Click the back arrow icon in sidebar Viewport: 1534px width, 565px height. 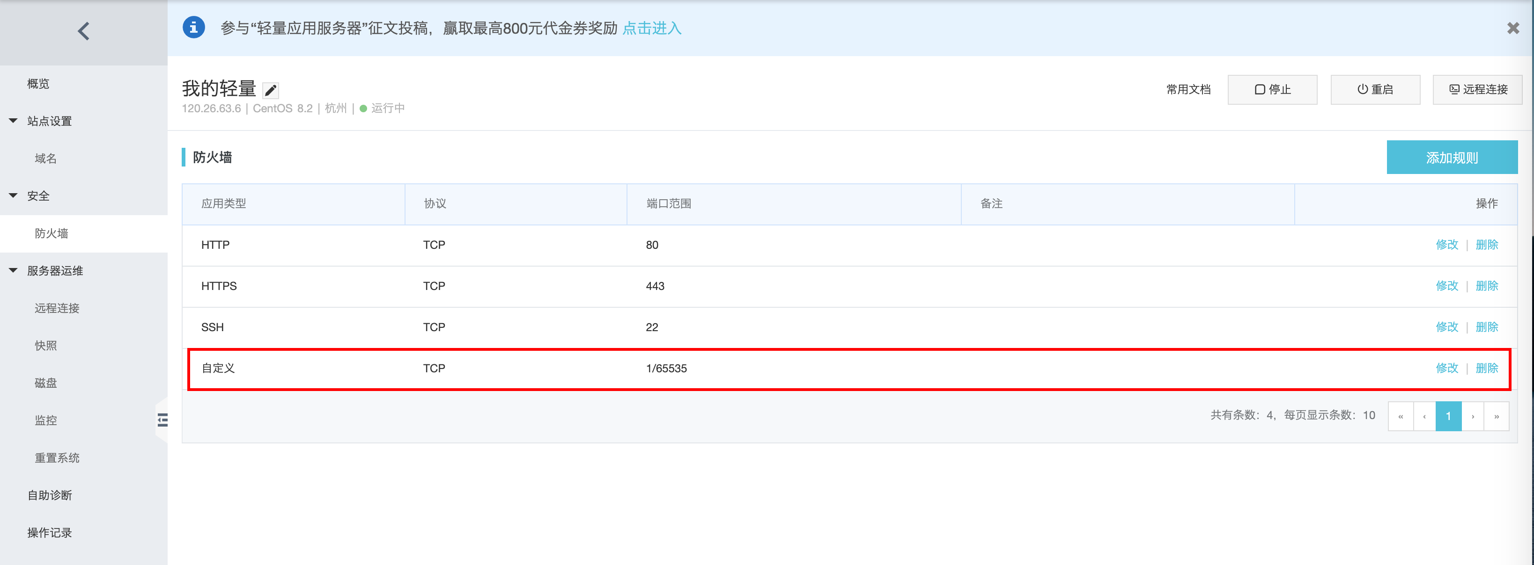[x=83, y=31]
